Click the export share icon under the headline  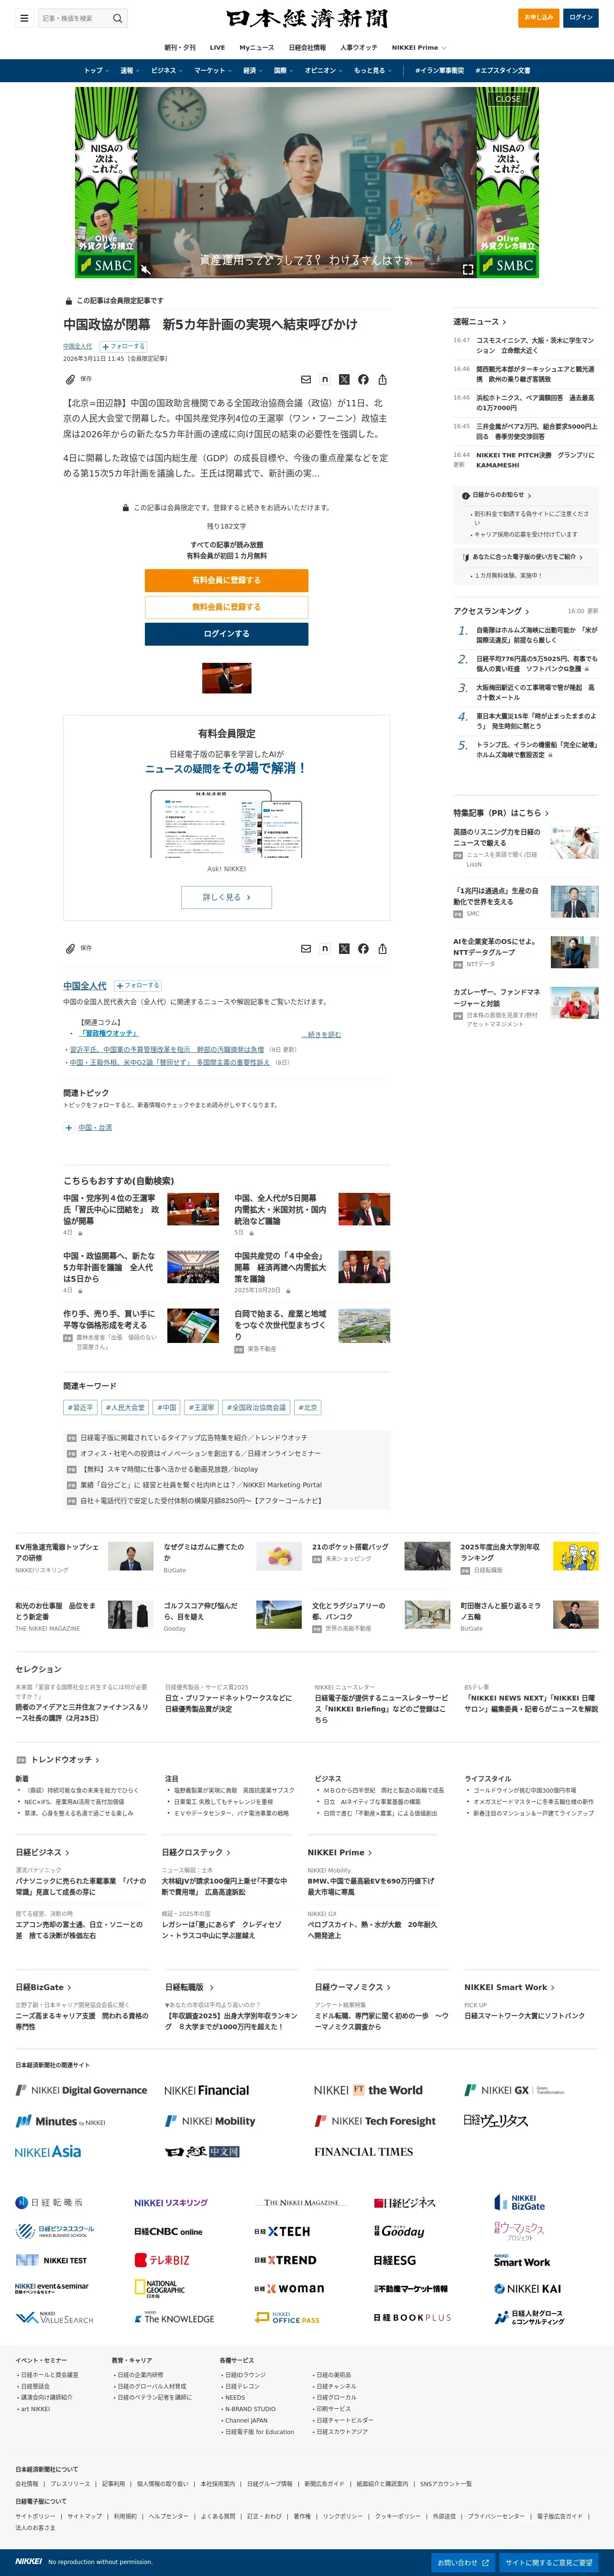point(382,379)
